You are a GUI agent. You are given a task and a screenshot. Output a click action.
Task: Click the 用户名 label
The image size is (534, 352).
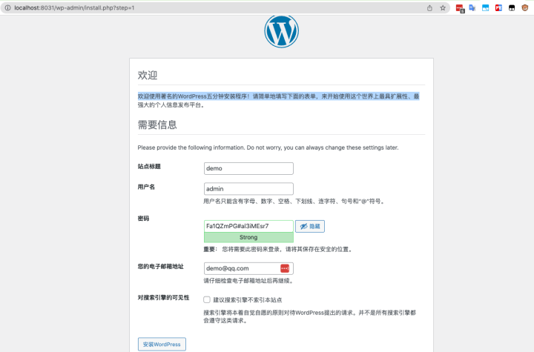tap(146, 187)
